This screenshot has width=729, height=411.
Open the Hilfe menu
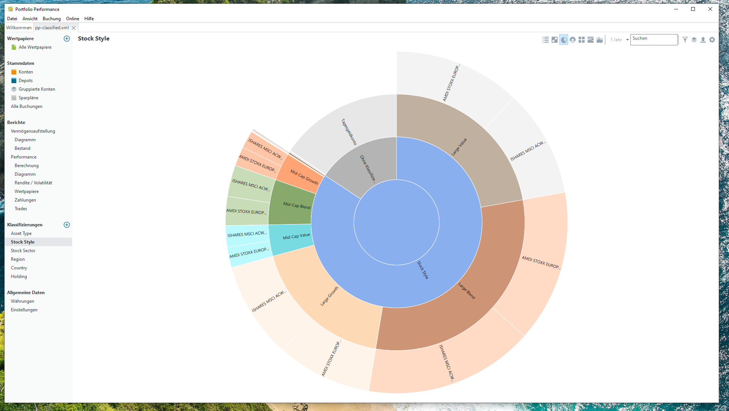pyautogui.click(x=89, y=19)
